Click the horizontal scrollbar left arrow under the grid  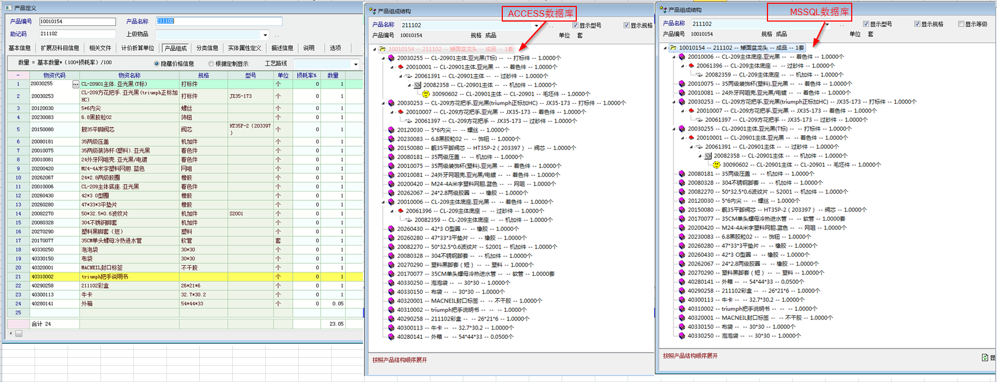point(11,333)
